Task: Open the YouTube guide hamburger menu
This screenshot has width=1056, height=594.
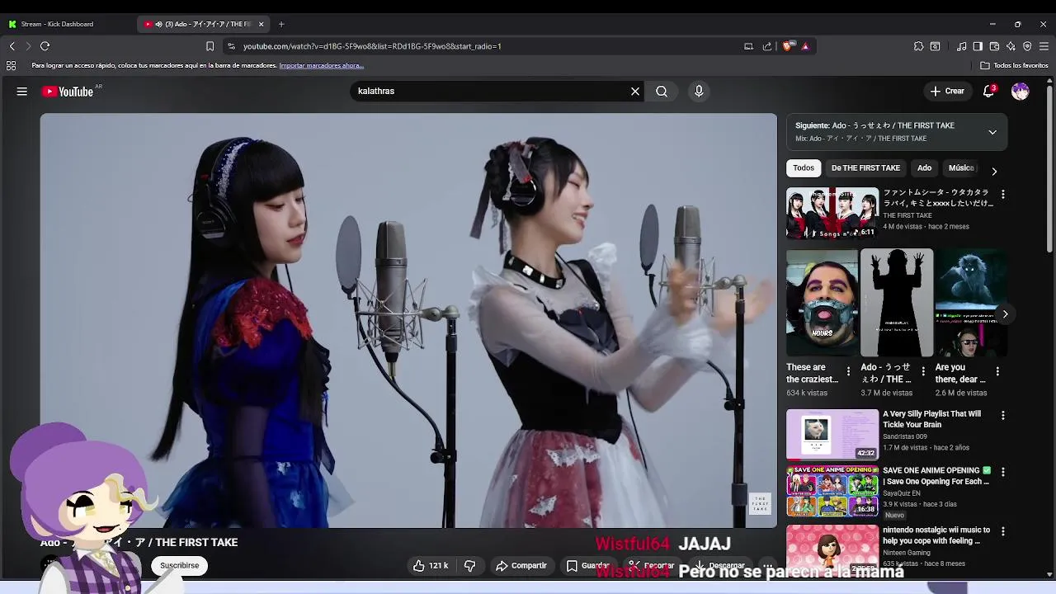Action: click(22, 92)
